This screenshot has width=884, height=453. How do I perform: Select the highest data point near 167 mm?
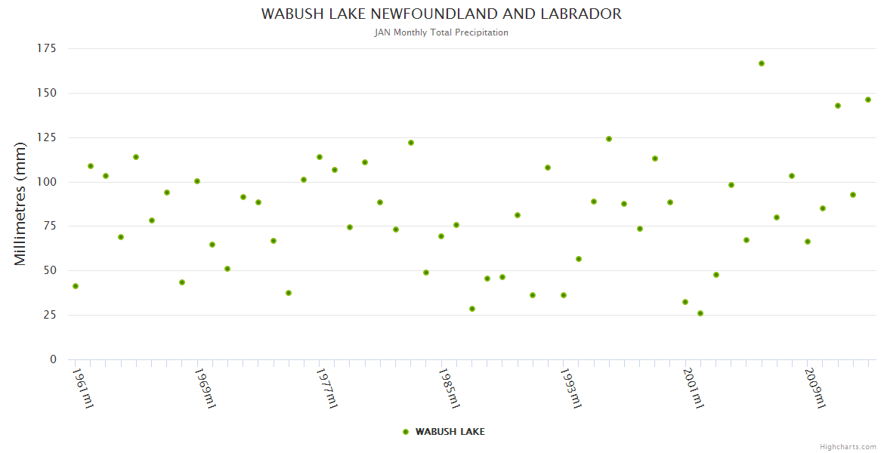point(762,63)
